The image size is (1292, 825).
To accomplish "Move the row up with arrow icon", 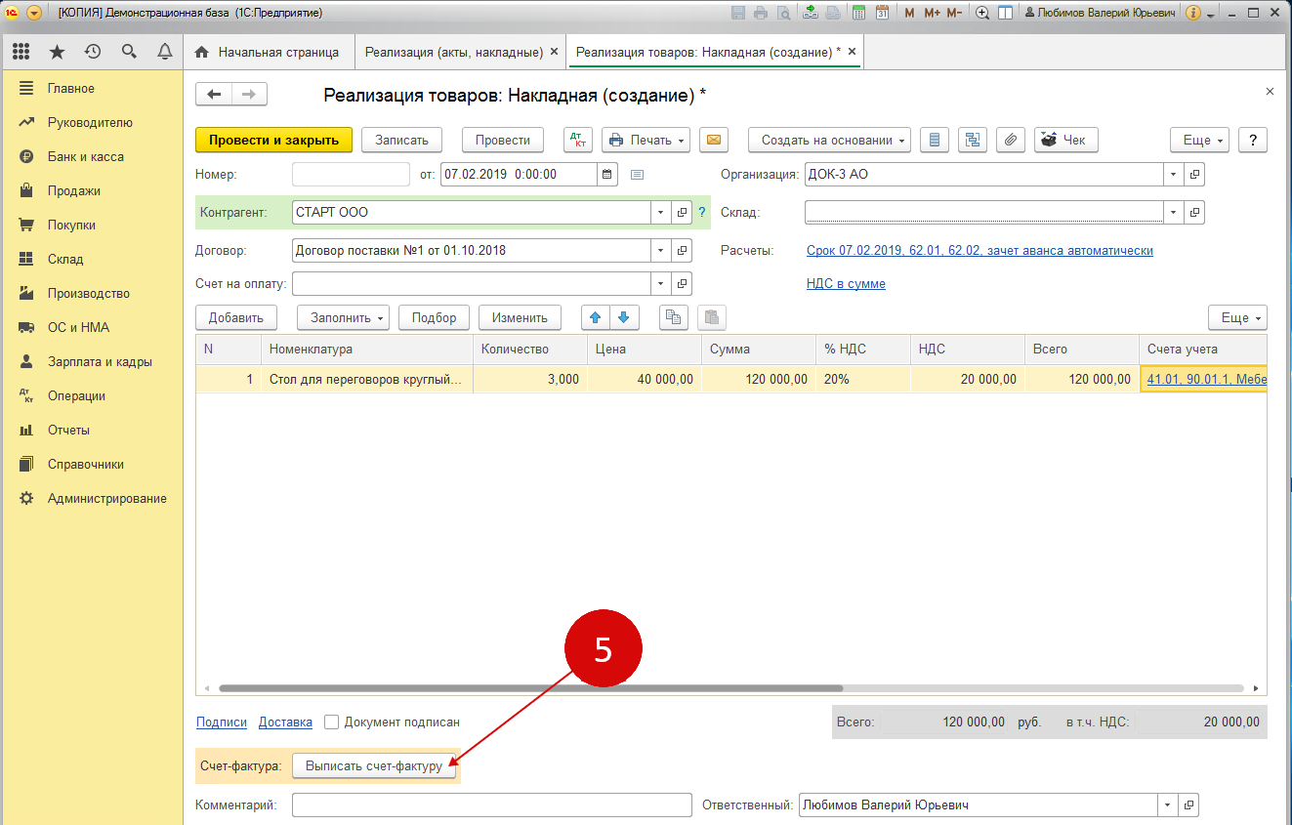I will (596, 317).
